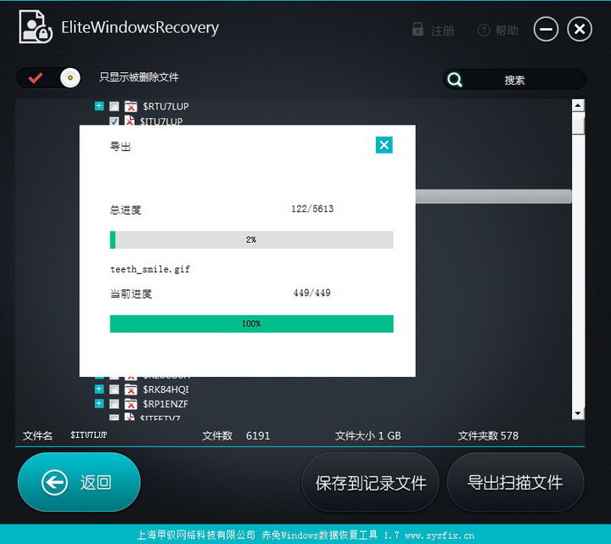Viewport: 611px width, 544px height.
Task: Click the scrollbar down arrow
Action: tap(578, 413)
